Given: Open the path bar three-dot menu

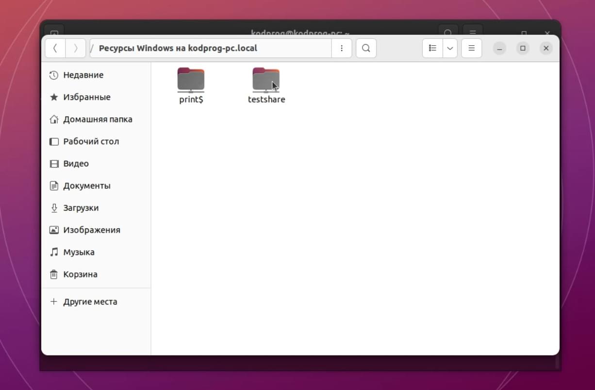Looking at the screenshot, I should [342, 48].
